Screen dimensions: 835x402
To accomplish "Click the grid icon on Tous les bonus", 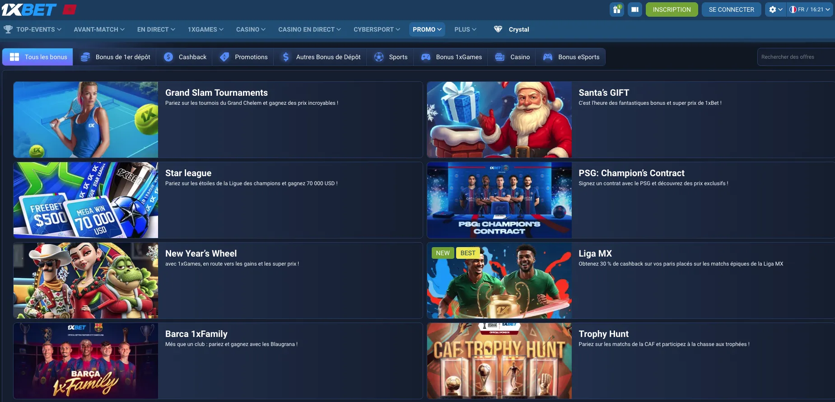I will 14,57.
